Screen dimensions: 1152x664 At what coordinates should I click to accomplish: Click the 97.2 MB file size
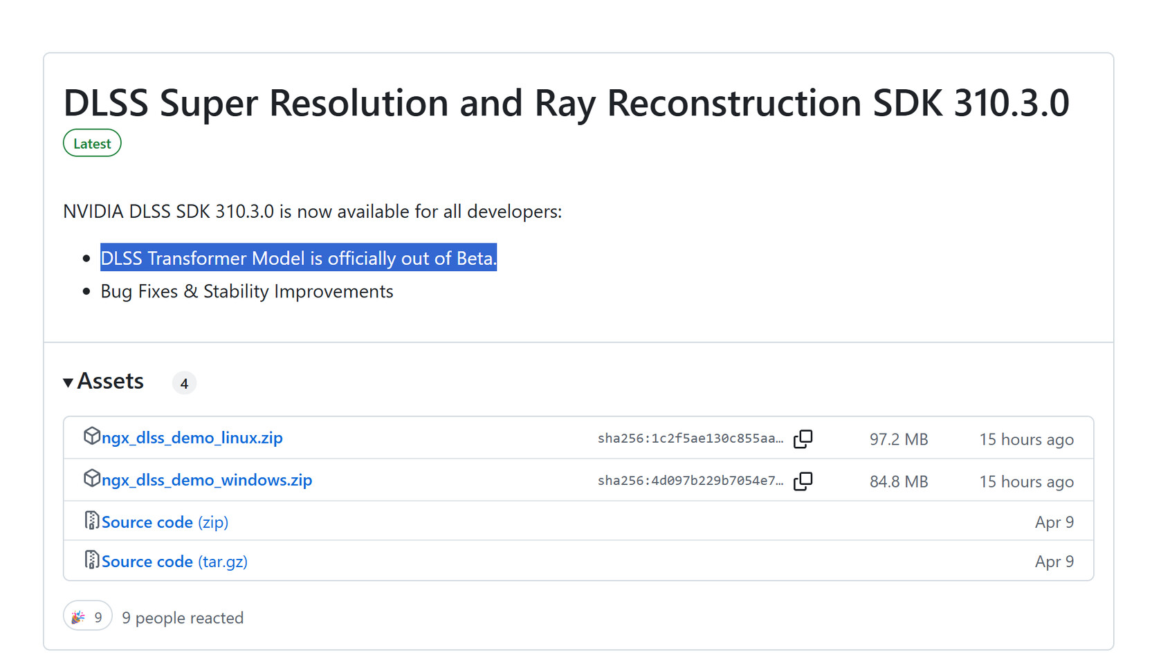click(x=899, y=439)
